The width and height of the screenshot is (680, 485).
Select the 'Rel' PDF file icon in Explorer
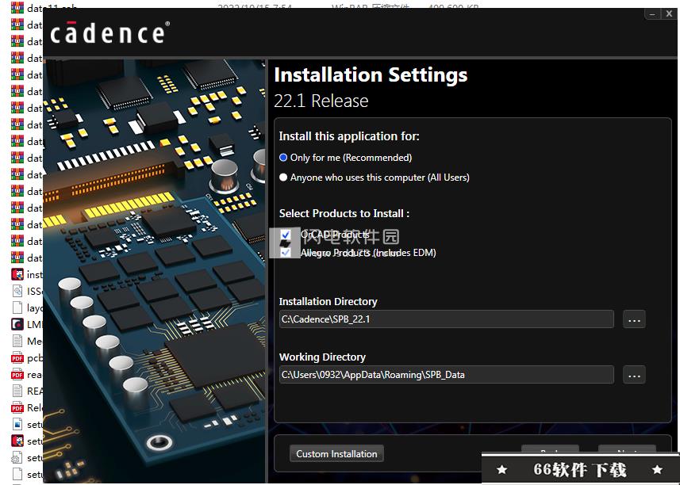17,407
